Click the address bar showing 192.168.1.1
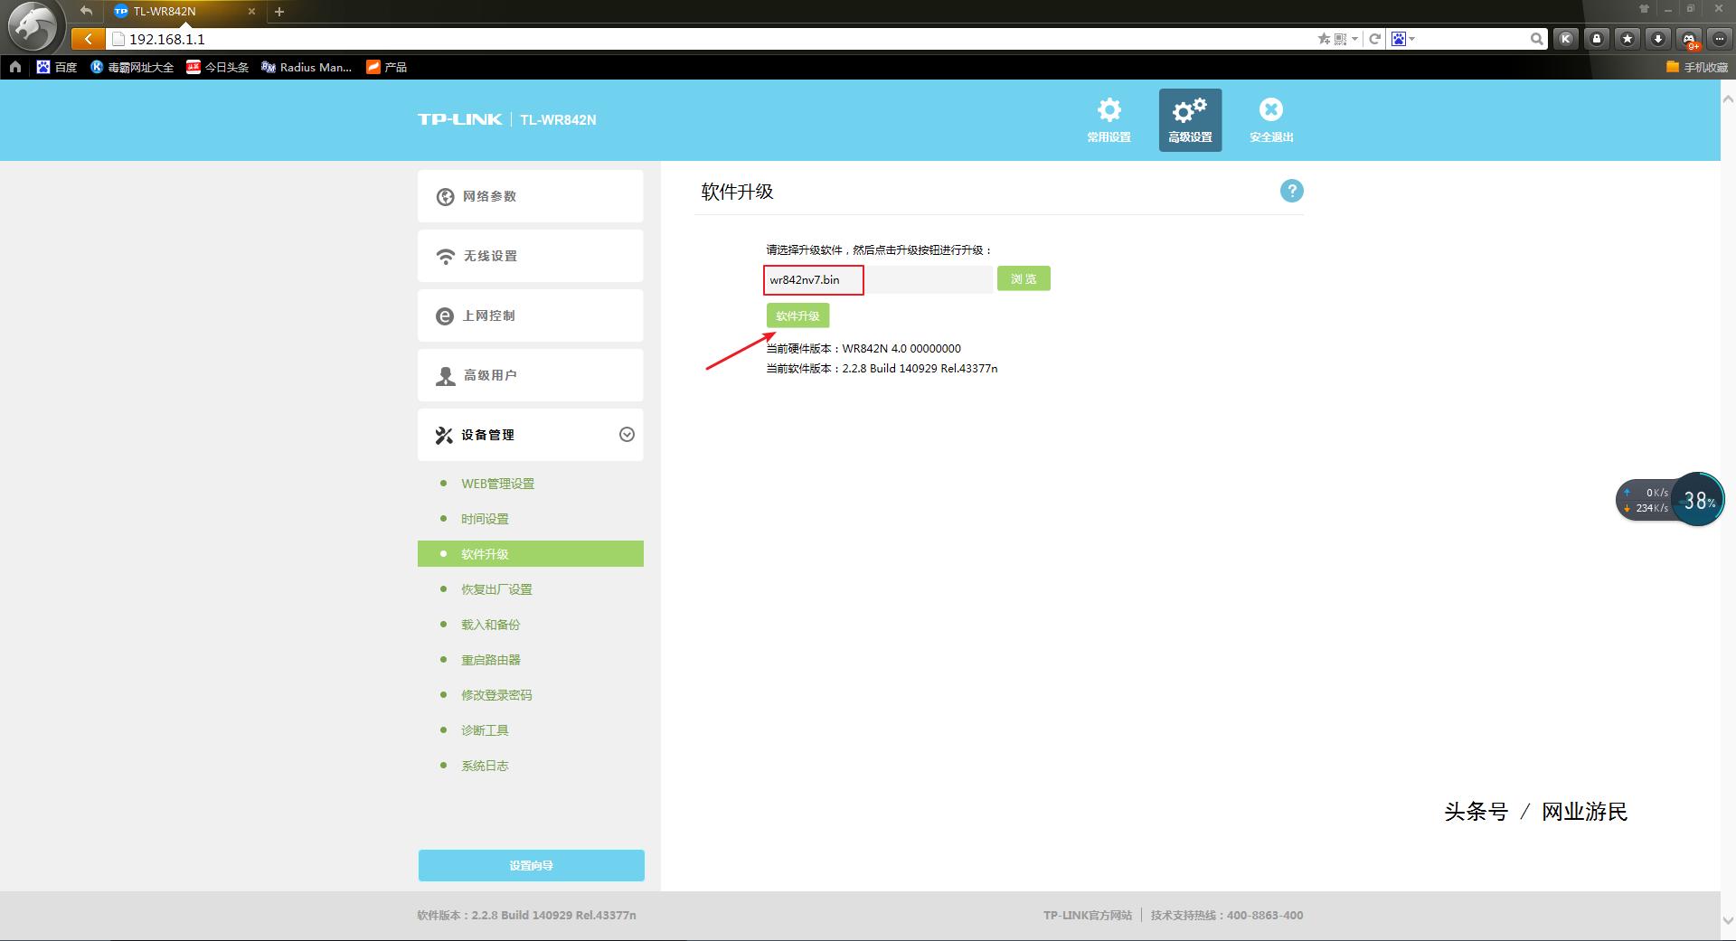This screenshot has width=1736, height=941. 710,39
